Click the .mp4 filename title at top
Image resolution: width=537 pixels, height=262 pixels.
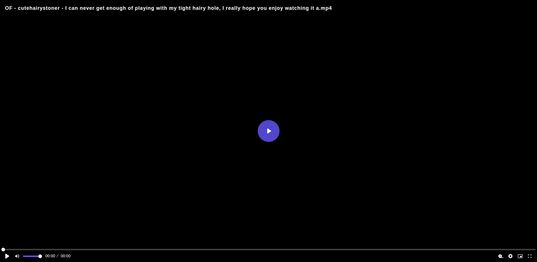click(x=168, y=8)
